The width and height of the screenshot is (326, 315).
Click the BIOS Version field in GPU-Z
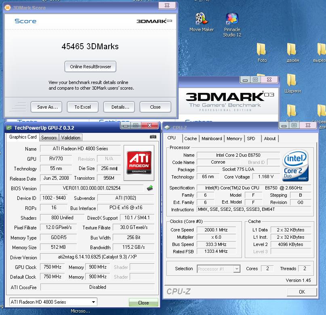point(92,188)
